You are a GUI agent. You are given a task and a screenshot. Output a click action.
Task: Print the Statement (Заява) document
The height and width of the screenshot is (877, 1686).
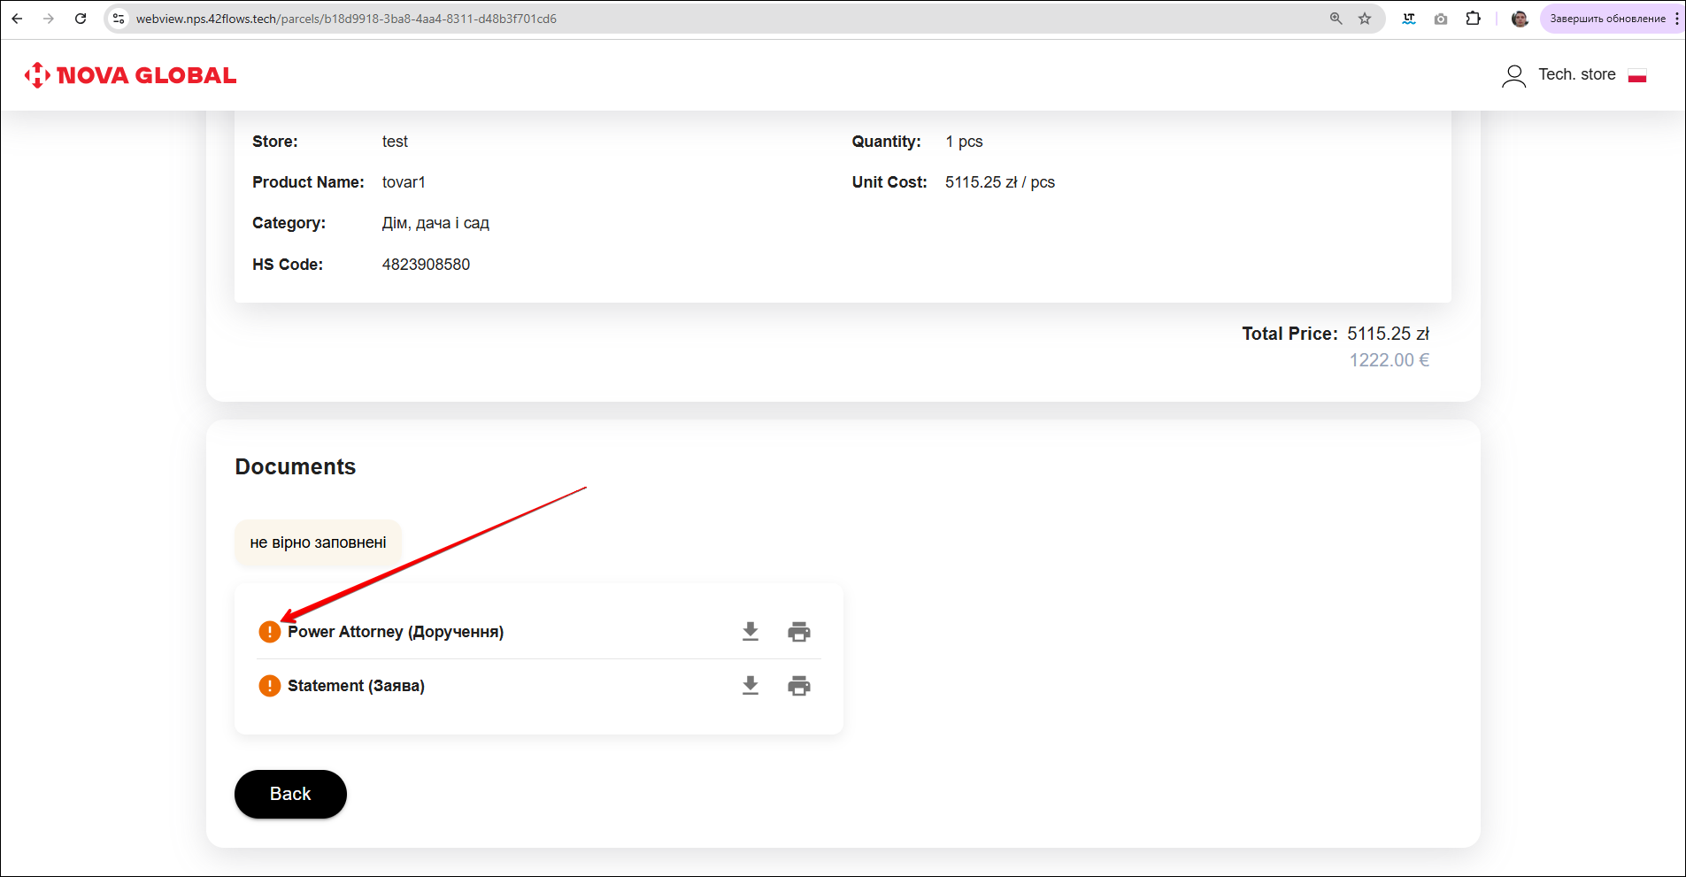[799, 686]
